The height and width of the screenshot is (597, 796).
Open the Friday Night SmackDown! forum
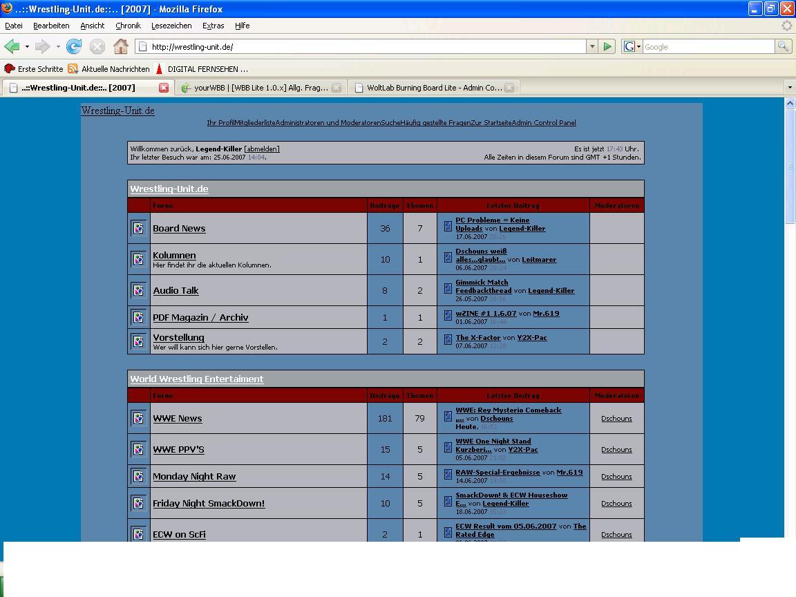pos(209,503)
